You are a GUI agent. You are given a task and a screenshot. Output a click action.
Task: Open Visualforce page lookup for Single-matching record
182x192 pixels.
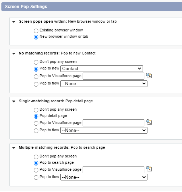click(149, 122)
